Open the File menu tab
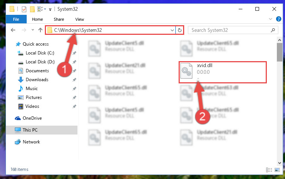The image size is (285, 179). click(16, 19)
